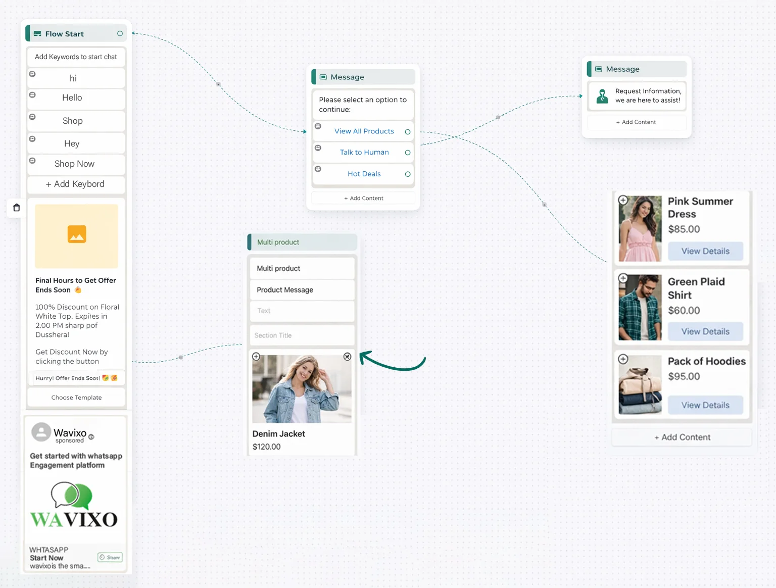Image resolution: width=776 pixels, height=588 pixels.
Task: Click plus icon on Pink Summer Dress
Action: coord(623,201)
